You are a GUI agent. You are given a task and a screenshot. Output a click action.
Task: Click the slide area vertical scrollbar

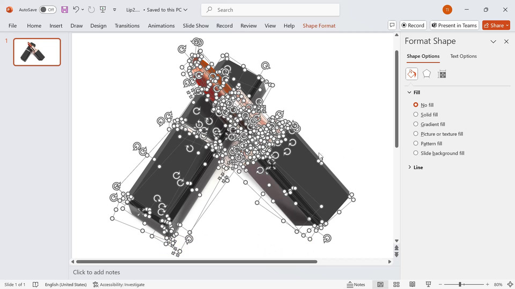tap(396, 99)
